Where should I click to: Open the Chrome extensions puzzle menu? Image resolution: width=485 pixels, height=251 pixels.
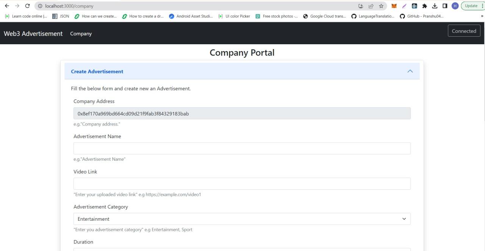pos(424,6)
